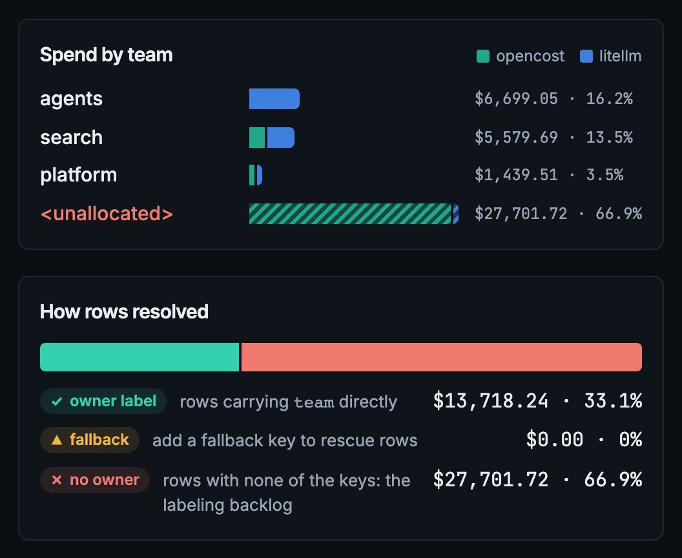Click the coral no-owner segment of resolution bar
682x558 pixels.
coord(442,357)
